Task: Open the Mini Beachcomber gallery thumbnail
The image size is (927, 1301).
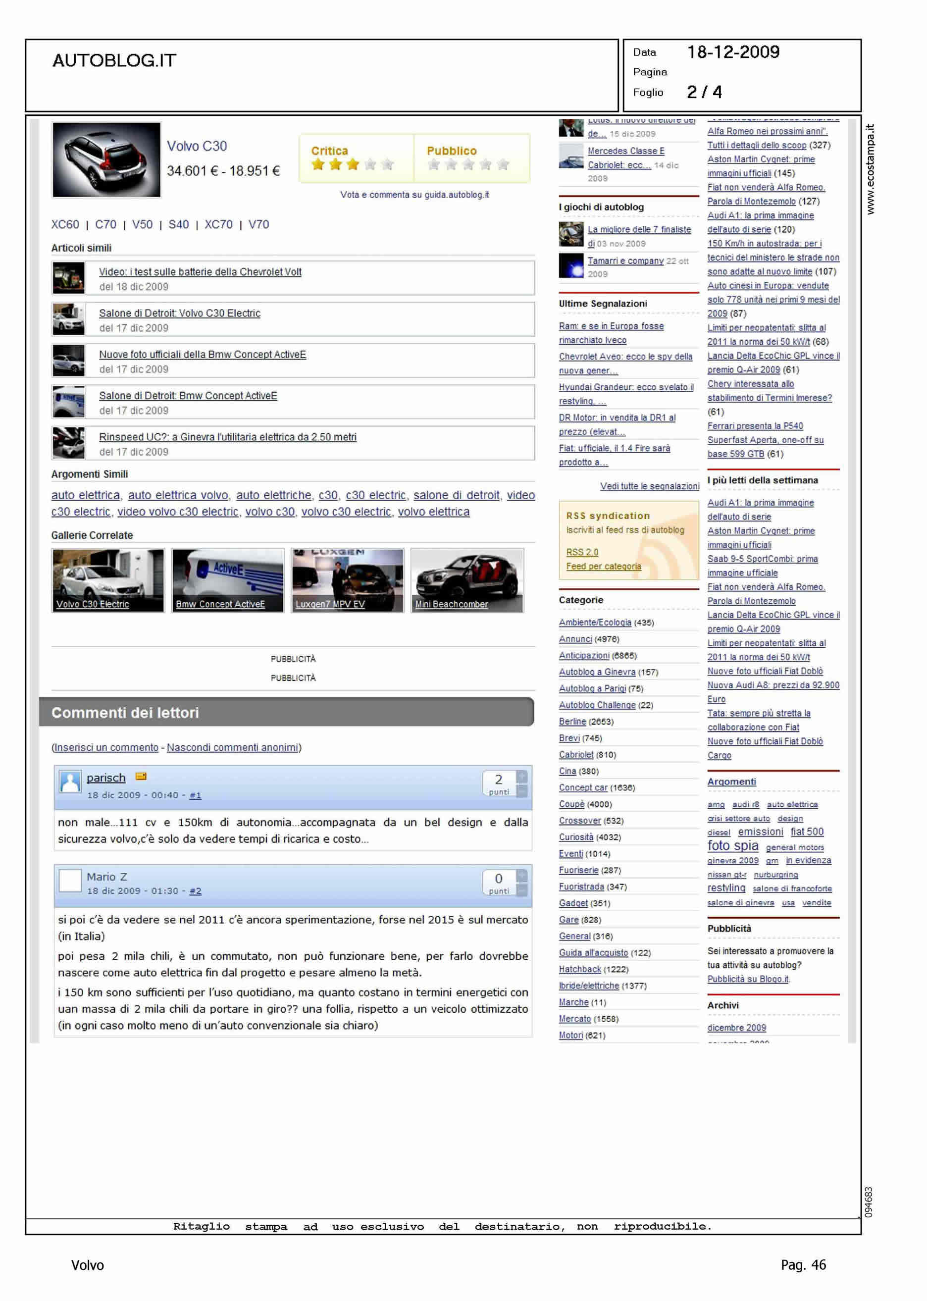Action: point(467,580)
